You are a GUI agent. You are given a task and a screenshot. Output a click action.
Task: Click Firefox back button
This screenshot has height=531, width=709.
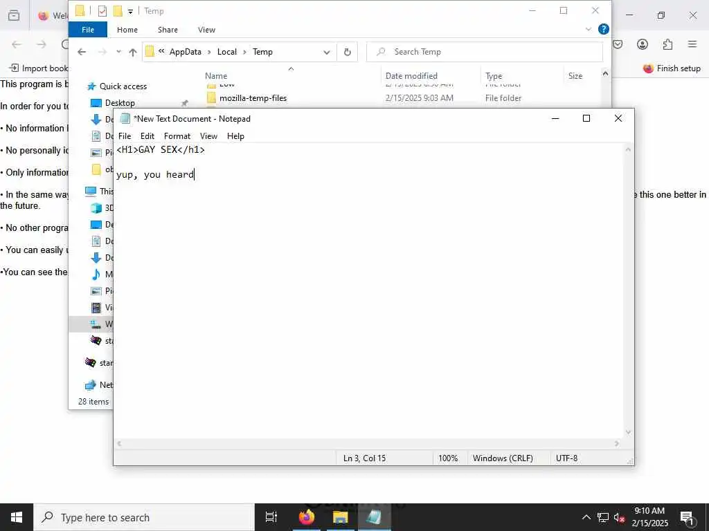(17, 44)
